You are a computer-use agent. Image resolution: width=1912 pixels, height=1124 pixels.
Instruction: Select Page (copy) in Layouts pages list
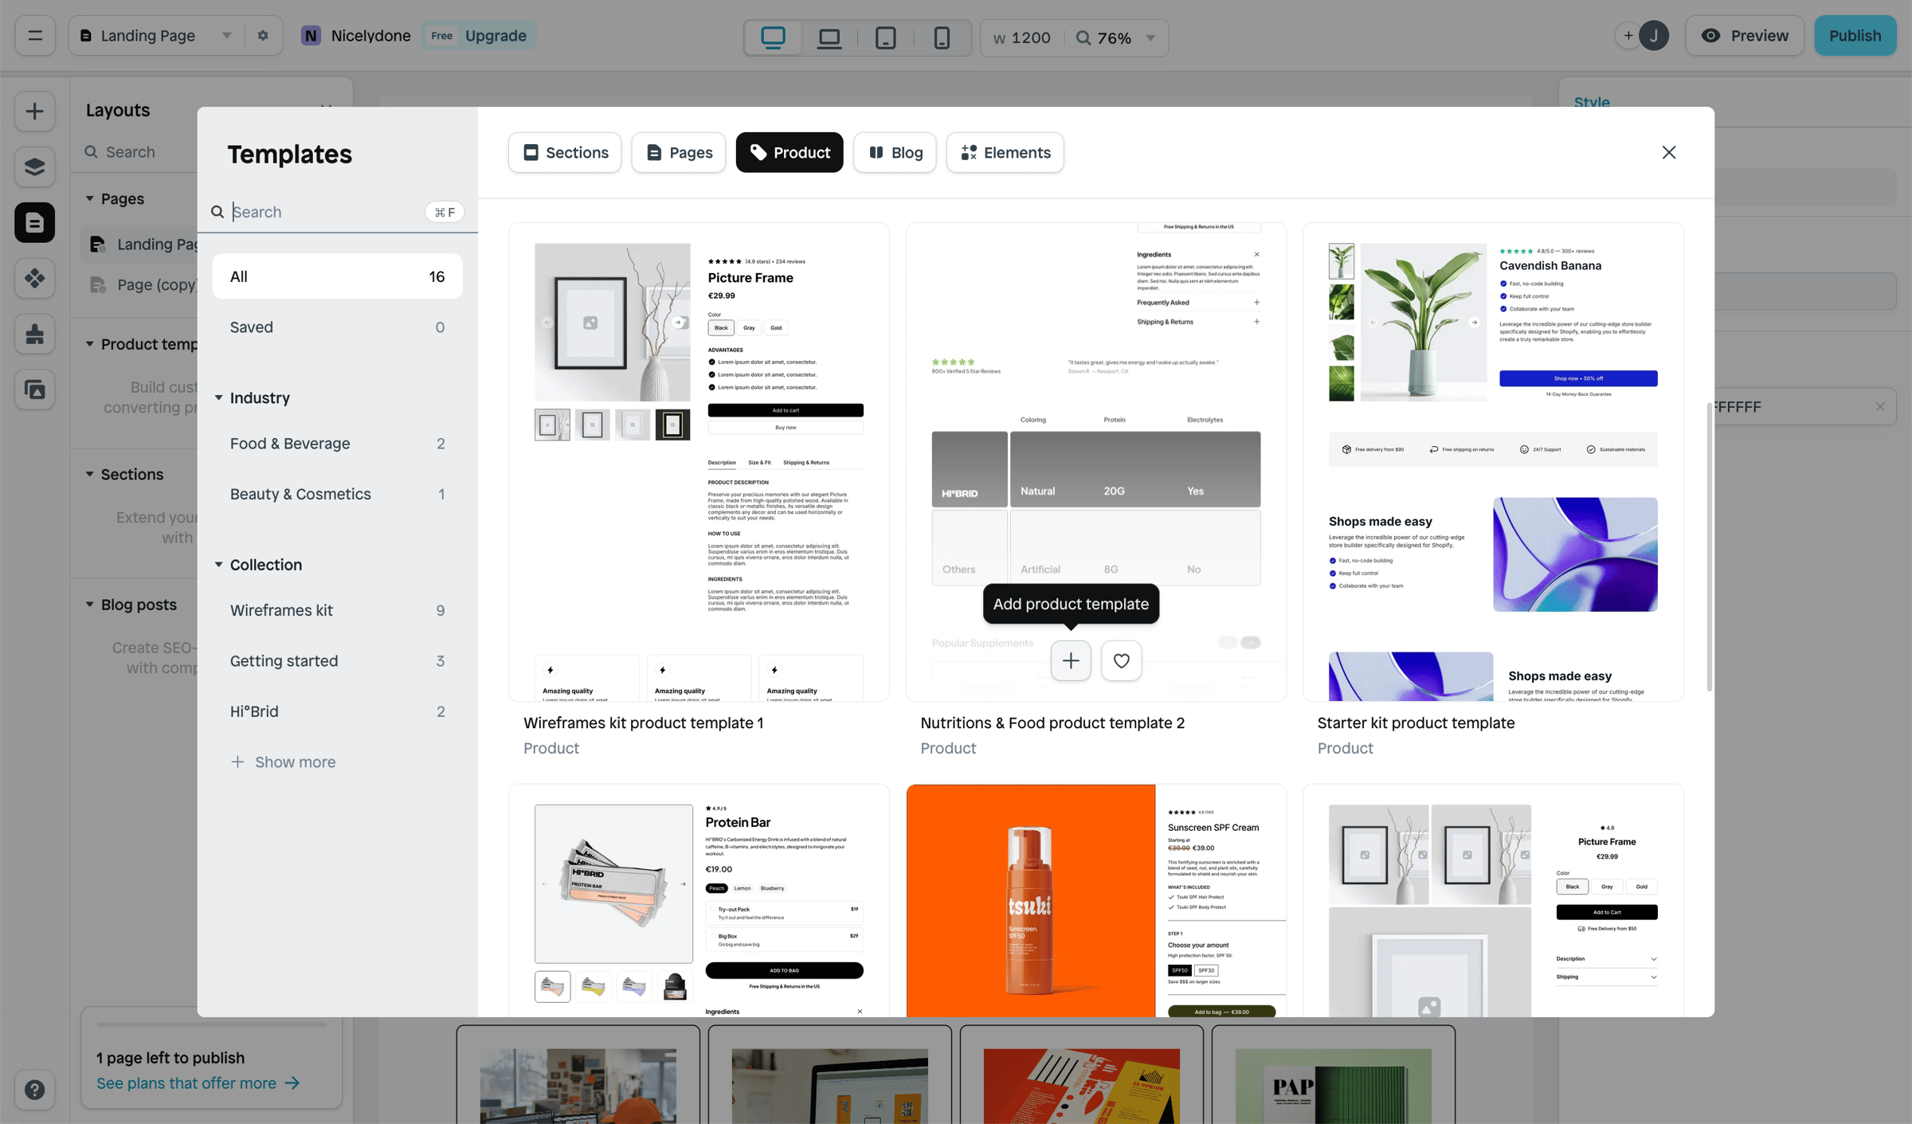click(x=140, y=285)
